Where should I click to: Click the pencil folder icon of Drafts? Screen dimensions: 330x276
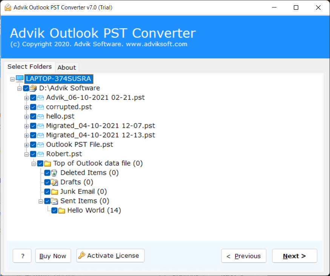(55, 182)
